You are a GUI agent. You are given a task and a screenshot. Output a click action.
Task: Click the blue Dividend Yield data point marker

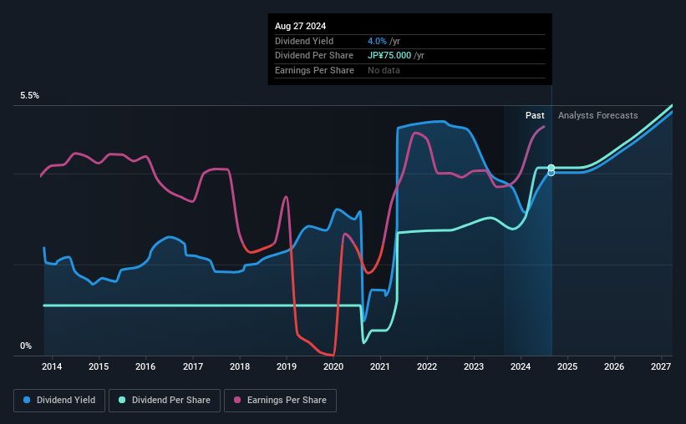(551, 173)
